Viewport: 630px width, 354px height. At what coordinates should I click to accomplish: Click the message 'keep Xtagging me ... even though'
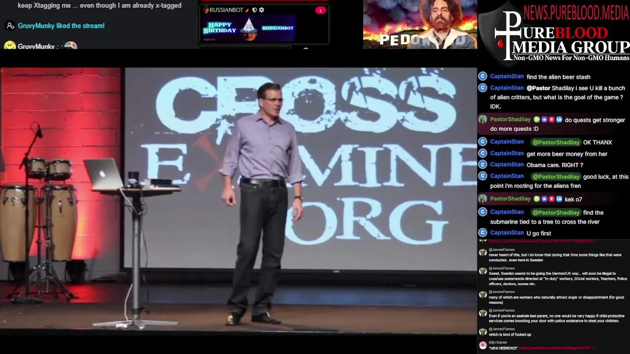pos(99,5)
